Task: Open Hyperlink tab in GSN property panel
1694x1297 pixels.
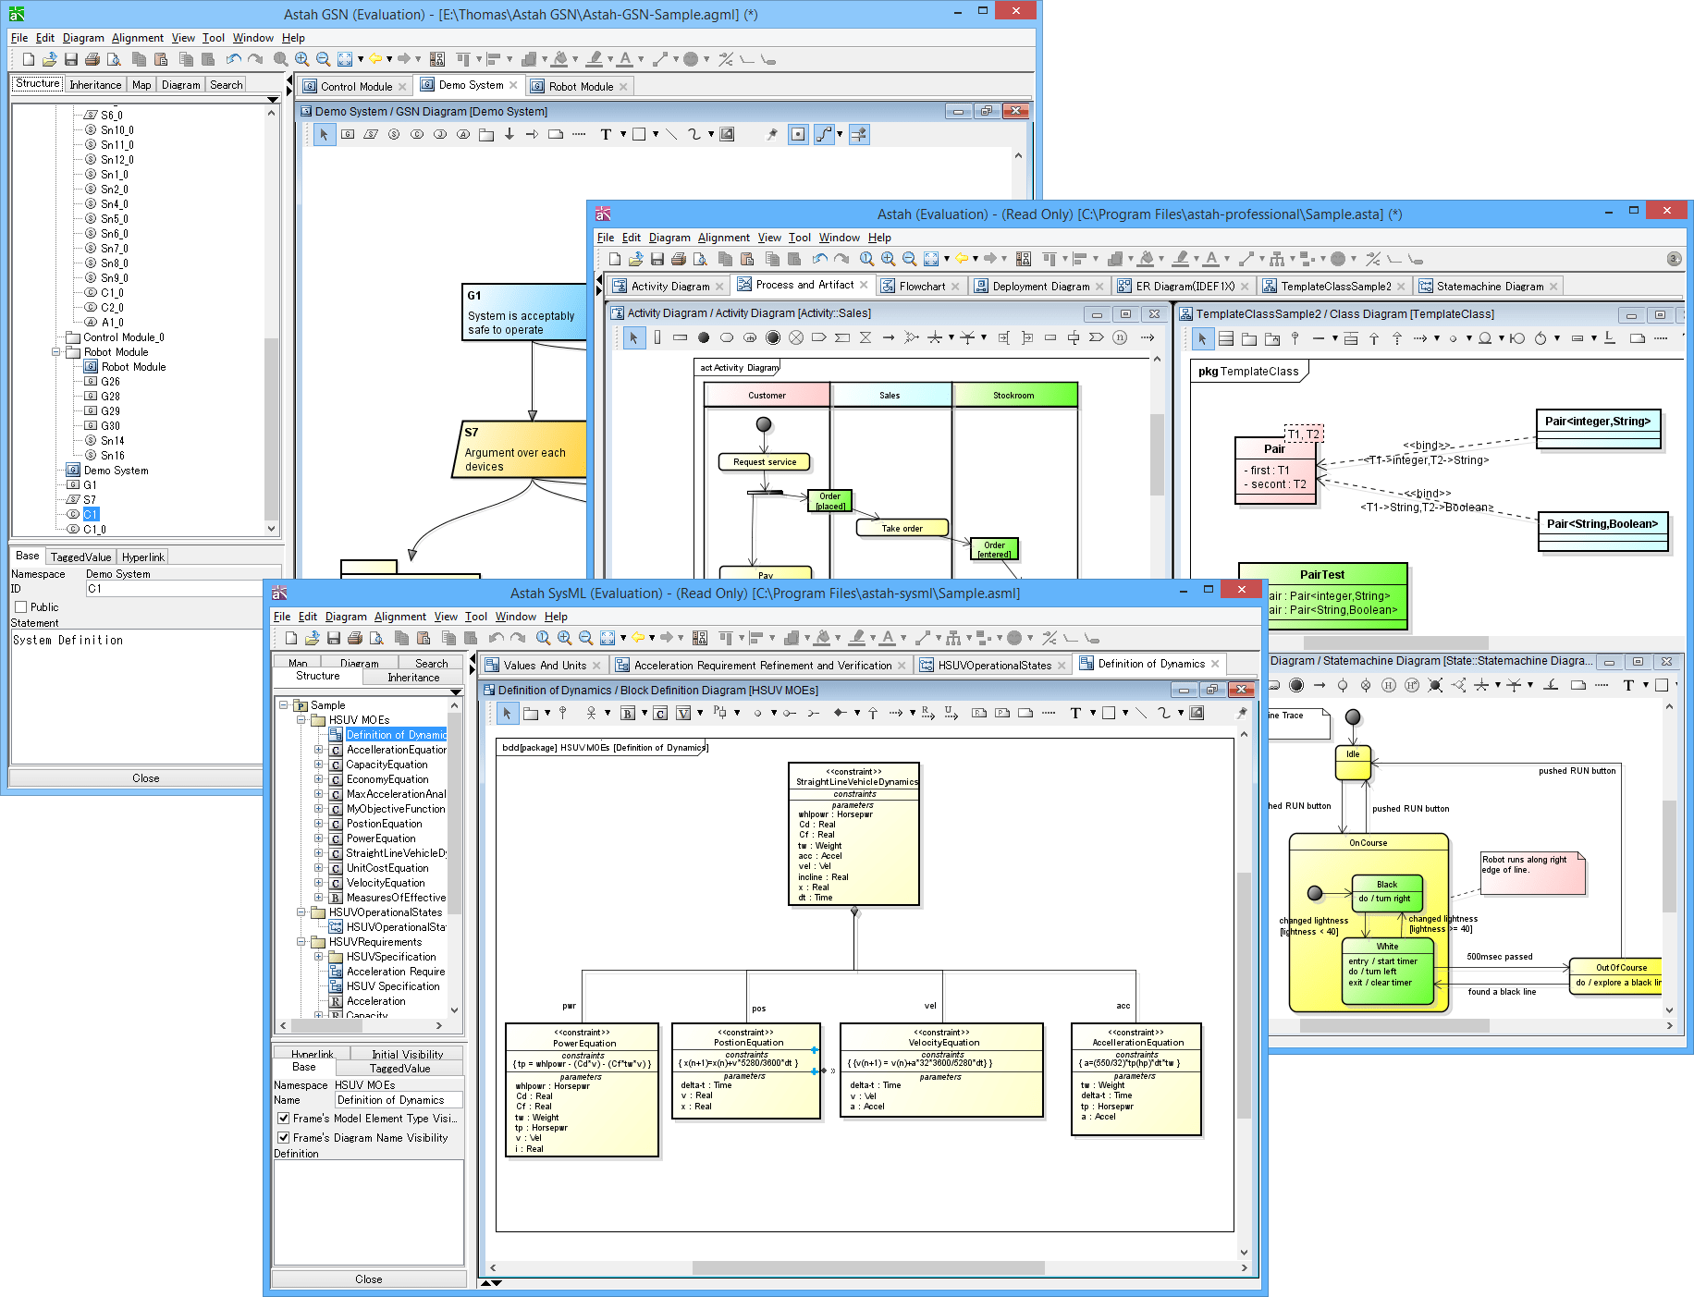Action: click(x=142, y=557)
